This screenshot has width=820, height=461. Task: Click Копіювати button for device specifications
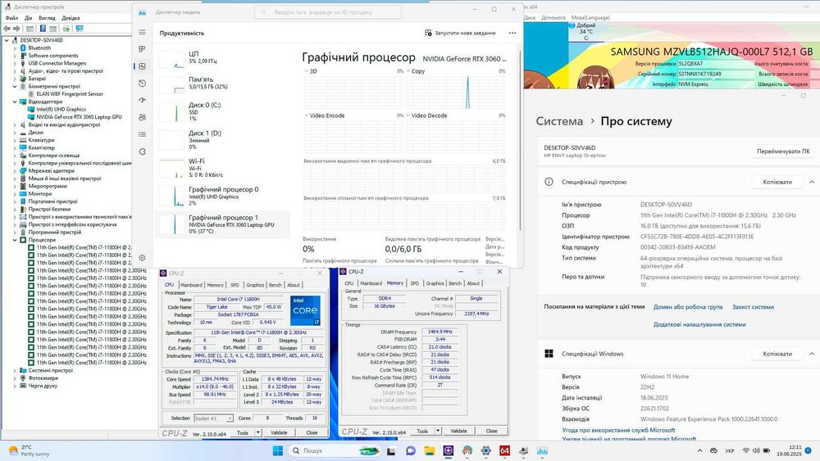click(x=777, y=182)
